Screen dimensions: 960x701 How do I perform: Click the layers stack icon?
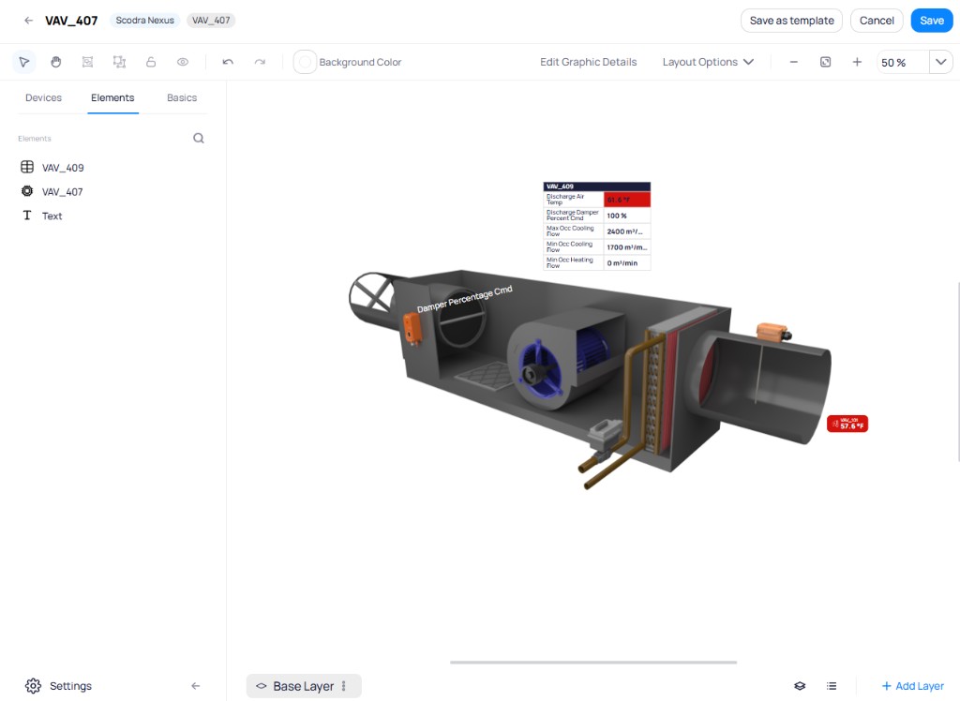(800, 686)
